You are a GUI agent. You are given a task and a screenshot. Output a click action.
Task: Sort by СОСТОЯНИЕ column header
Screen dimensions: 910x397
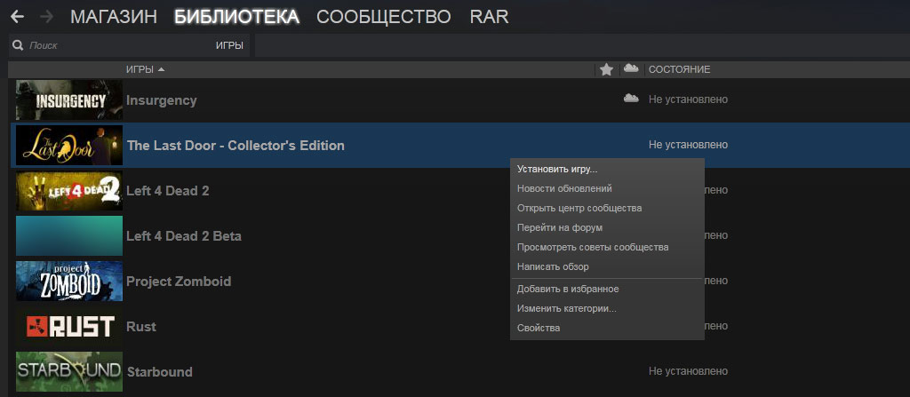(679, 69)
